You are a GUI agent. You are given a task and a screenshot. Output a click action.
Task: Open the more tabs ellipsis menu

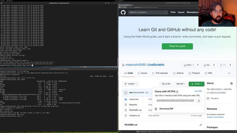tap(229, 73)
